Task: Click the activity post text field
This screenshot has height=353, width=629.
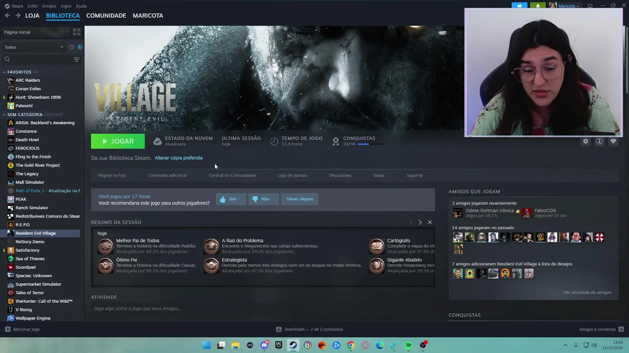Action: click(263, 308)
